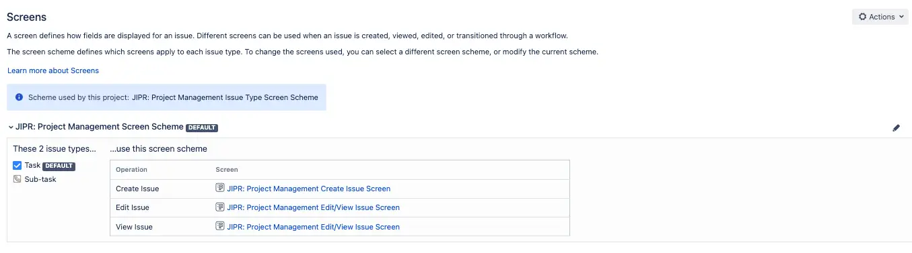
Task: Click the Screen column header
Action: click(x=227, y=170)
